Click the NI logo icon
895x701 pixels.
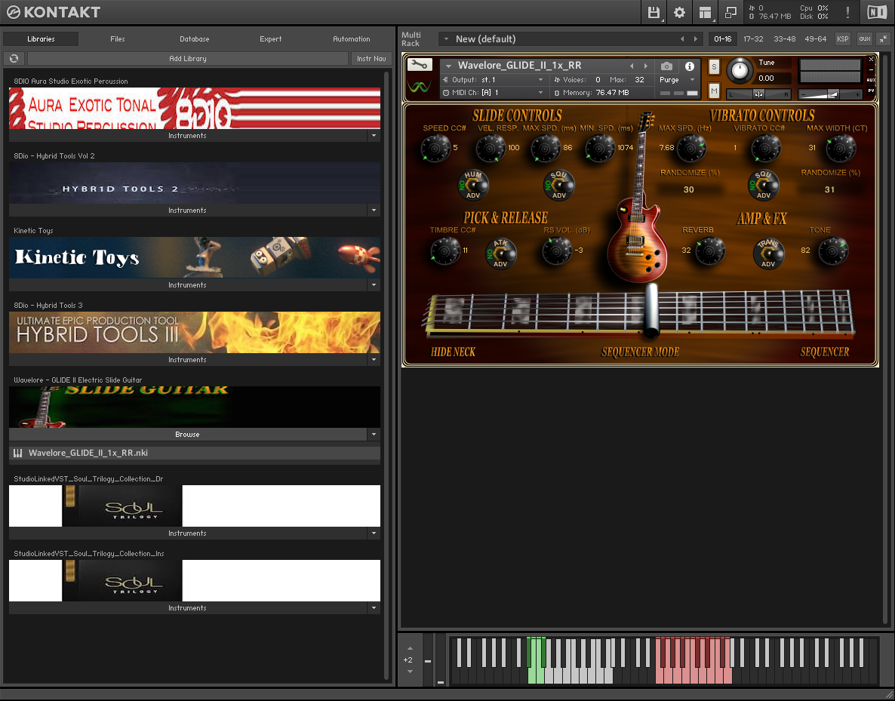click(x=877, y=13)
